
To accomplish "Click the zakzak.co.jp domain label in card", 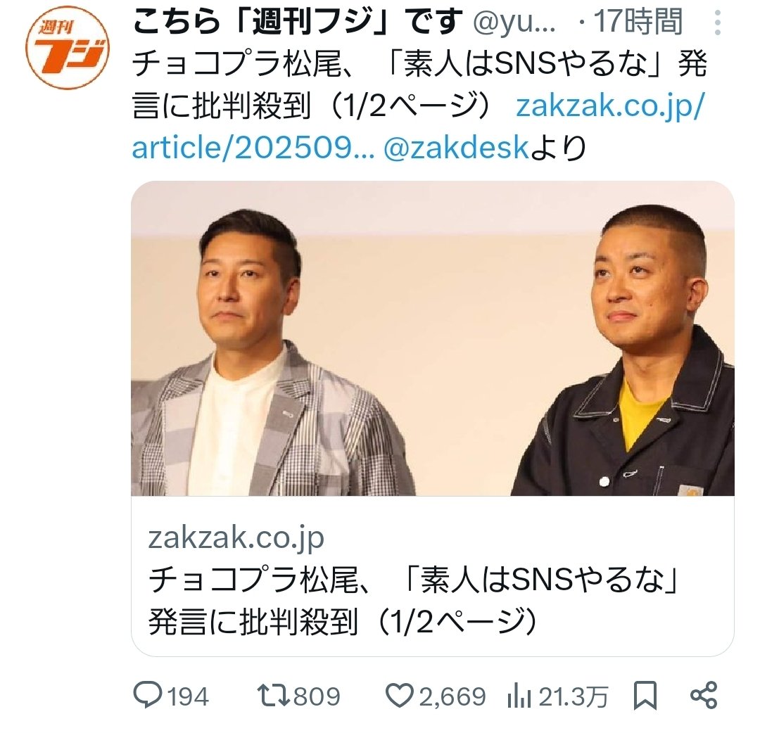I will click(236, 537).
